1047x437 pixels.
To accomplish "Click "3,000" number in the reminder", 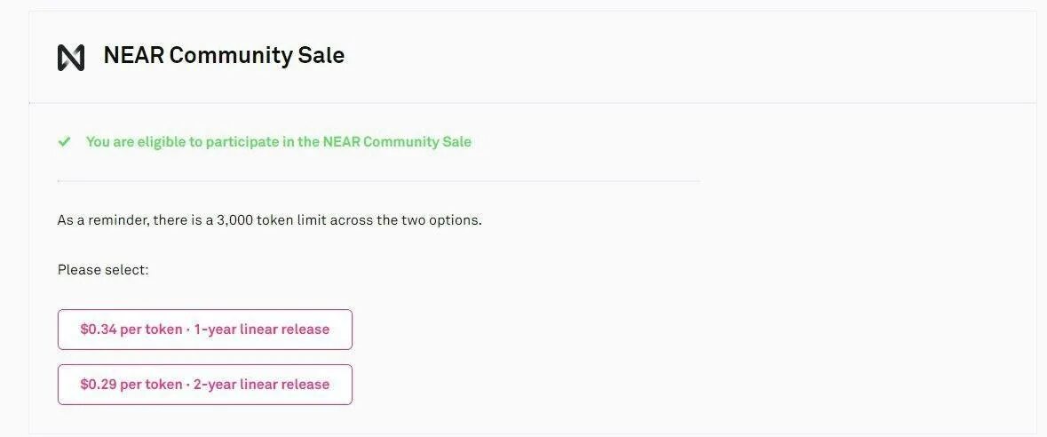I will pos(234,219).
